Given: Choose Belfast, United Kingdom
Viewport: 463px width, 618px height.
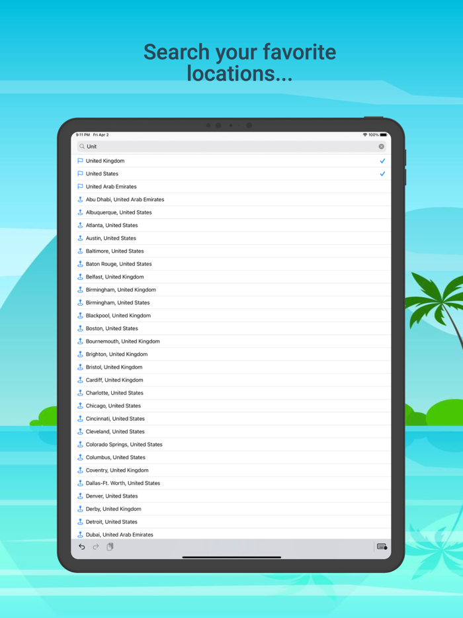Looking at the screenshot, I should [114, 277].
